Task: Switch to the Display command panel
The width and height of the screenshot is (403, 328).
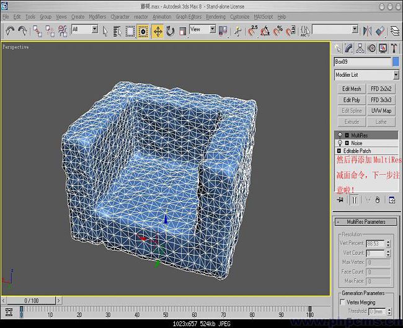Action: pos(383,48)
